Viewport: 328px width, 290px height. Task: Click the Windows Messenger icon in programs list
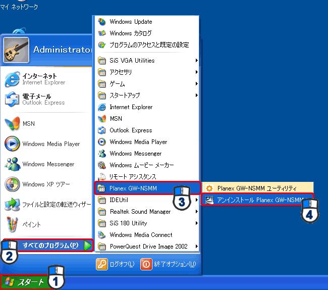coord(102,154)
